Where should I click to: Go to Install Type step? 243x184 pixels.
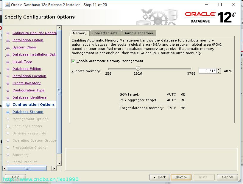tap(22, 62)
